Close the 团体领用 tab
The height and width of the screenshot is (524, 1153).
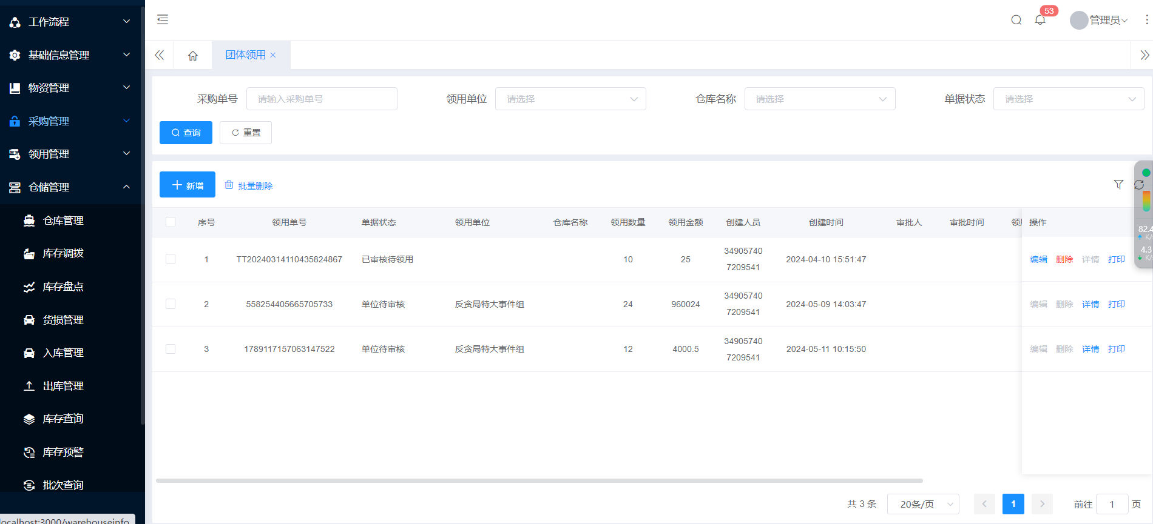(x=273, y=55)
